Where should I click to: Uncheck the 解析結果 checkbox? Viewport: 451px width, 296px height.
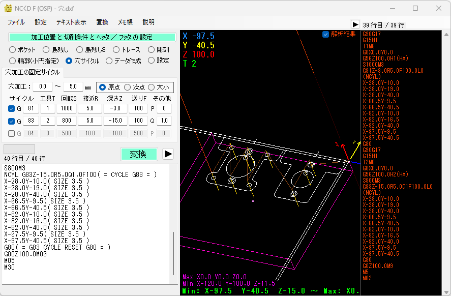click(326, 34)
